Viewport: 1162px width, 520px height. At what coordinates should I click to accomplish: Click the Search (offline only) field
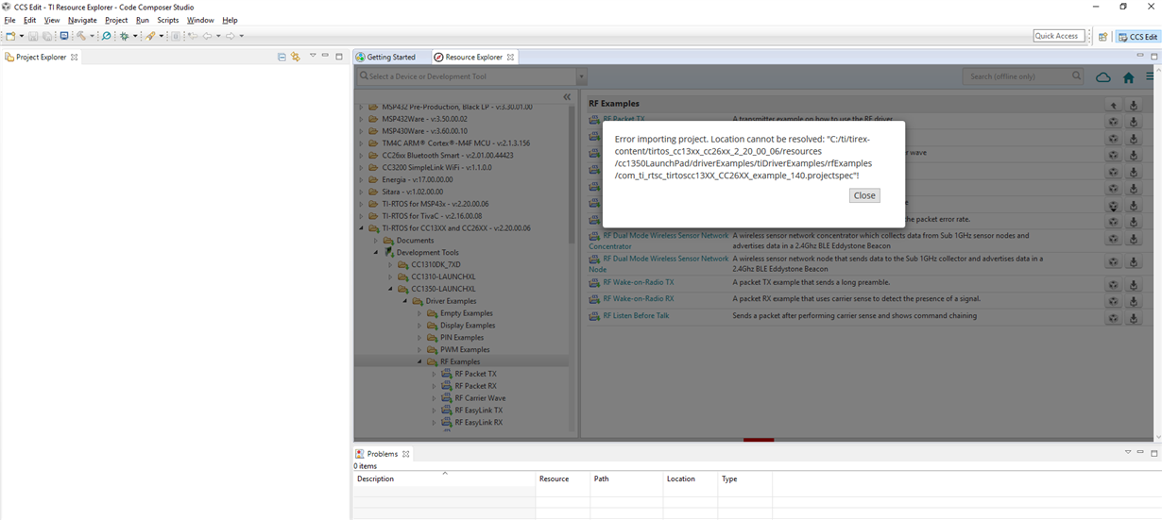[x=1016, y=76]
